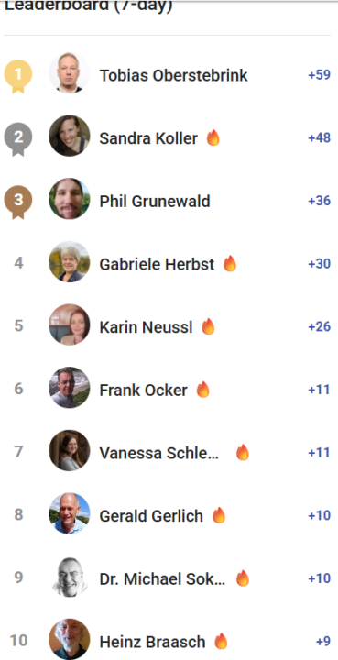This screenshot has height=660, width=338.
Task: Click the flame icon beside Sandra Koller
Action: pyautogui.click(x=213, y=137)
